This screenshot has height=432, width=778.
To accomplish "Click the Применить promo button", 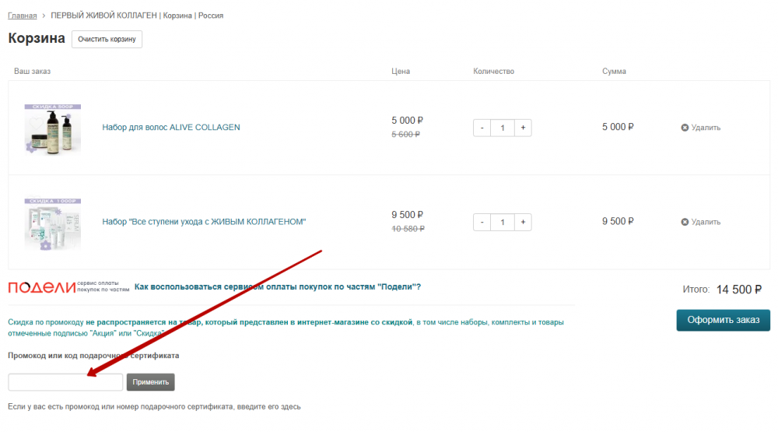I will pyautogui.click(x=150, y=382).
